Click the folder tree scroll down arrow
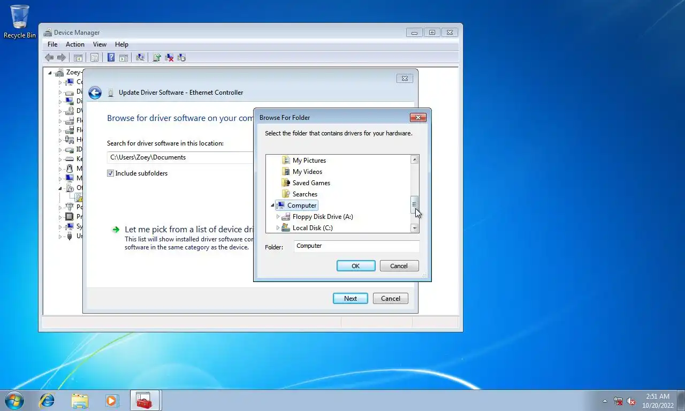This screenshot has height=411, width=685. coord(414,228)
